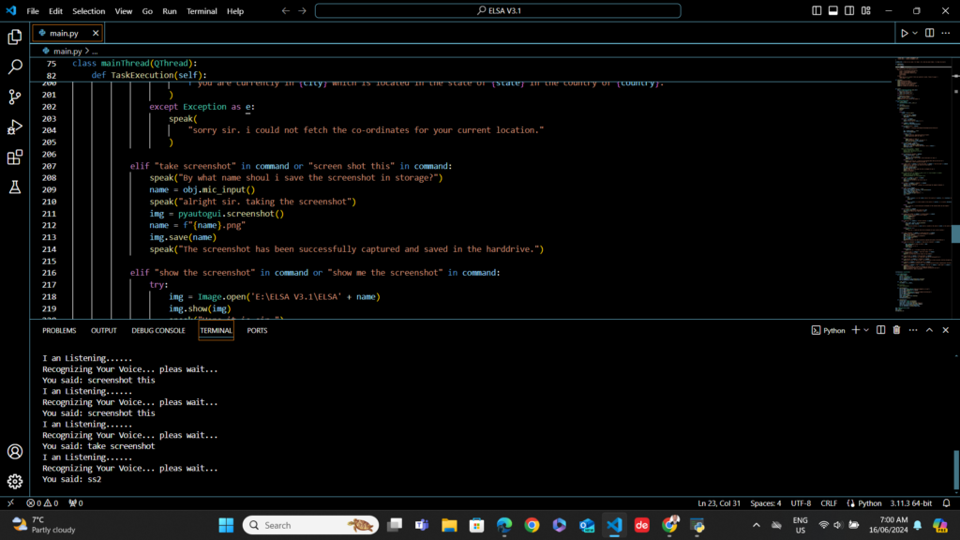
Task: Click the ELSA V3.1 command center search
Action: 498,11
